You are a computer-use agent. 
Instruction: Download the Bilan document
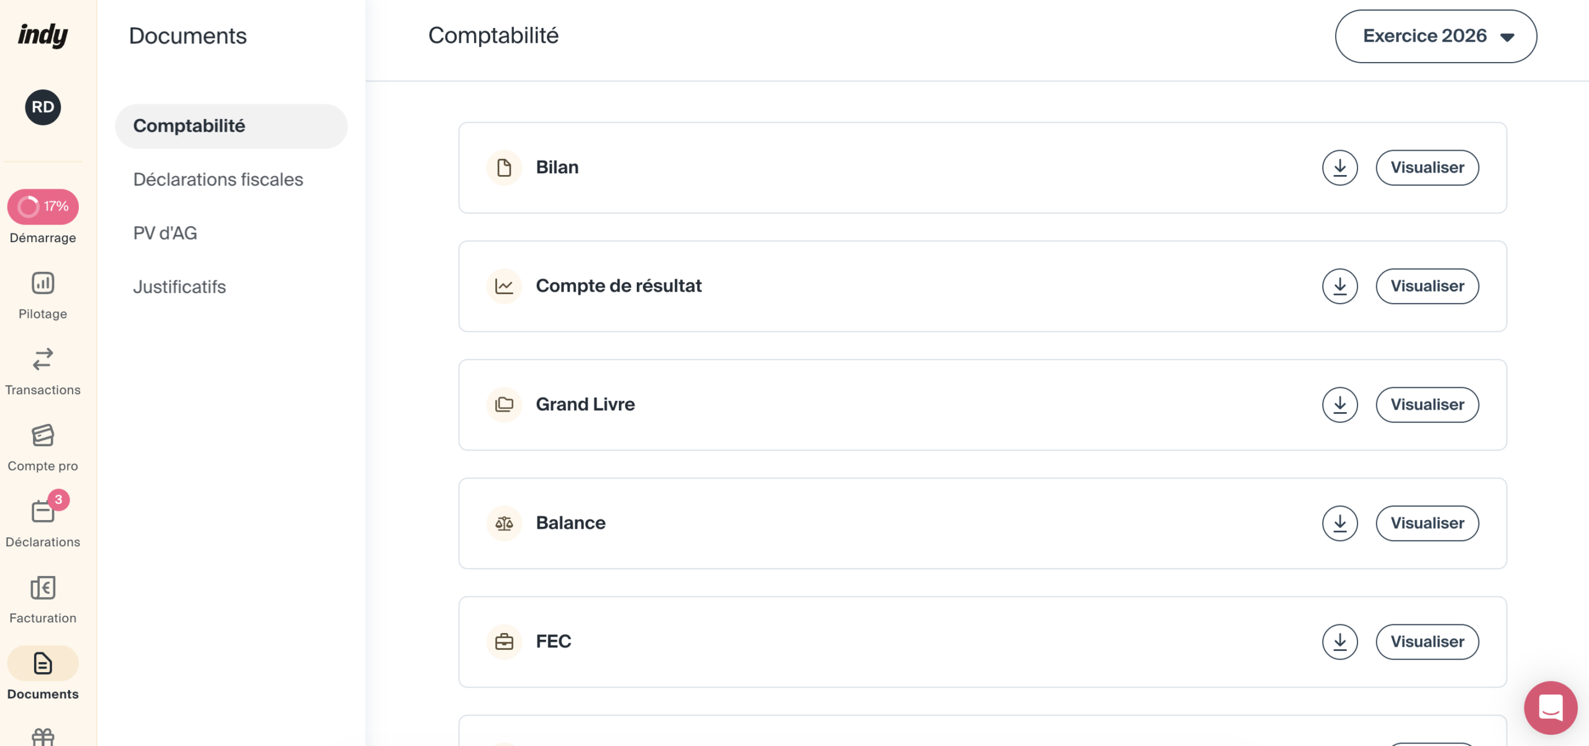tap(1339, 168)
